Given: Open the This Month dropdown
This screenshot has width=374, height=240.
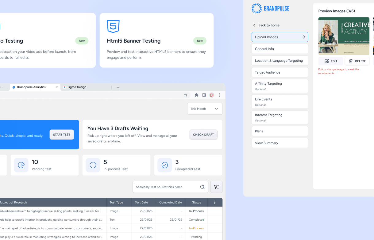Looking at the screenshot, I should (x=205, y=109).
